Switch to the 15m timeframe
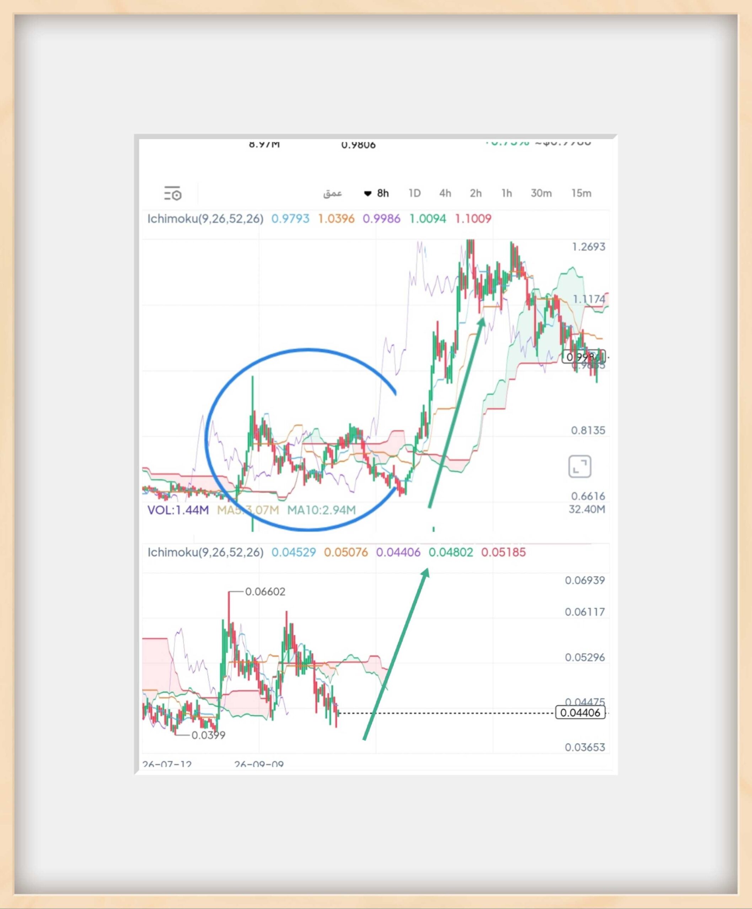752x909 pixels. (x=581, y=193)
